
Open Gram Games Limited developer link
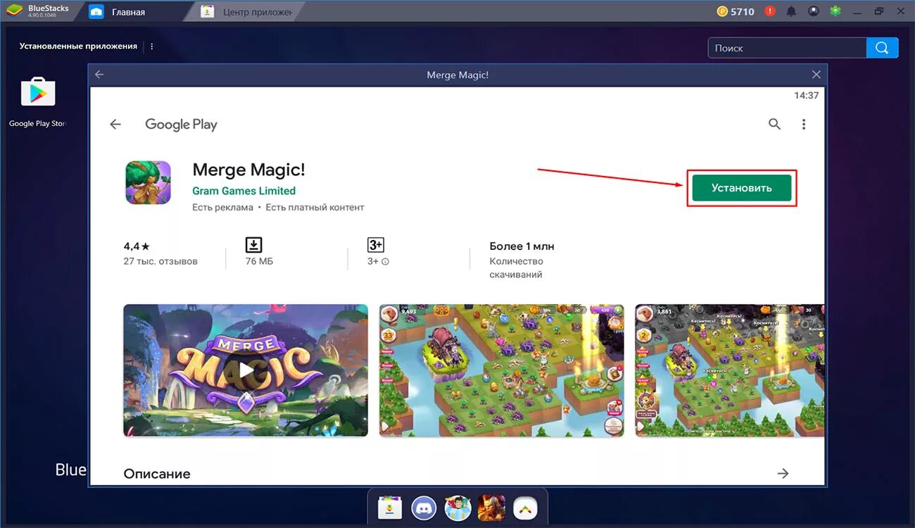pyautogui.click(x=244, y=191)
